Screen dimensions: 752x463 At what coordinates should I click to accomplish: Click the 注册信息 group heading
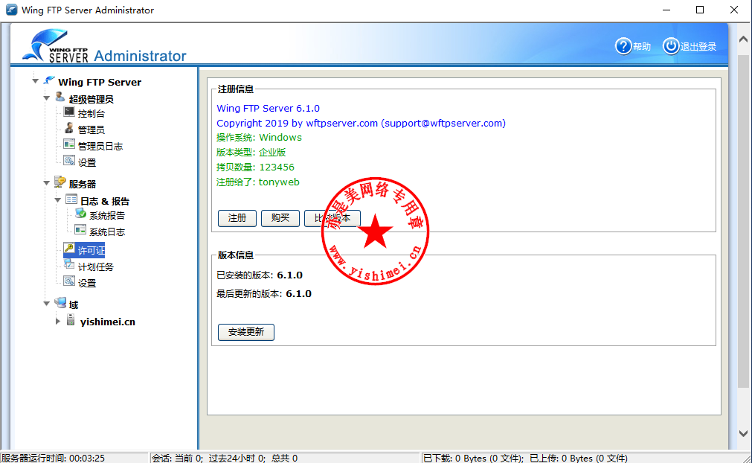(236, 89)
